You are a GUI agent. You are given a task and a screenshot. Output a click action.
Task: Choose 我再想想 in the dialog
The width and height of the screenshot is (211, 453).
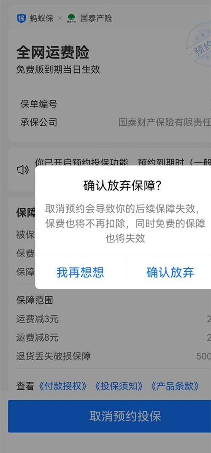pos(80,272)
